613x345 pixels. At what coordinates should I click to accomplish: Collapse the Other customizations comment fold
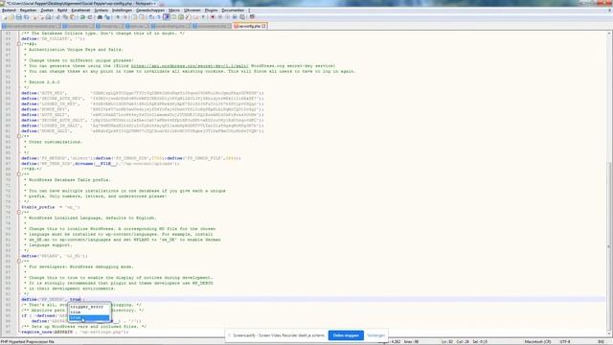19,136
